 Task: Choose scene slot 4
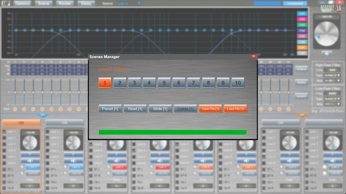pos(149,83)
